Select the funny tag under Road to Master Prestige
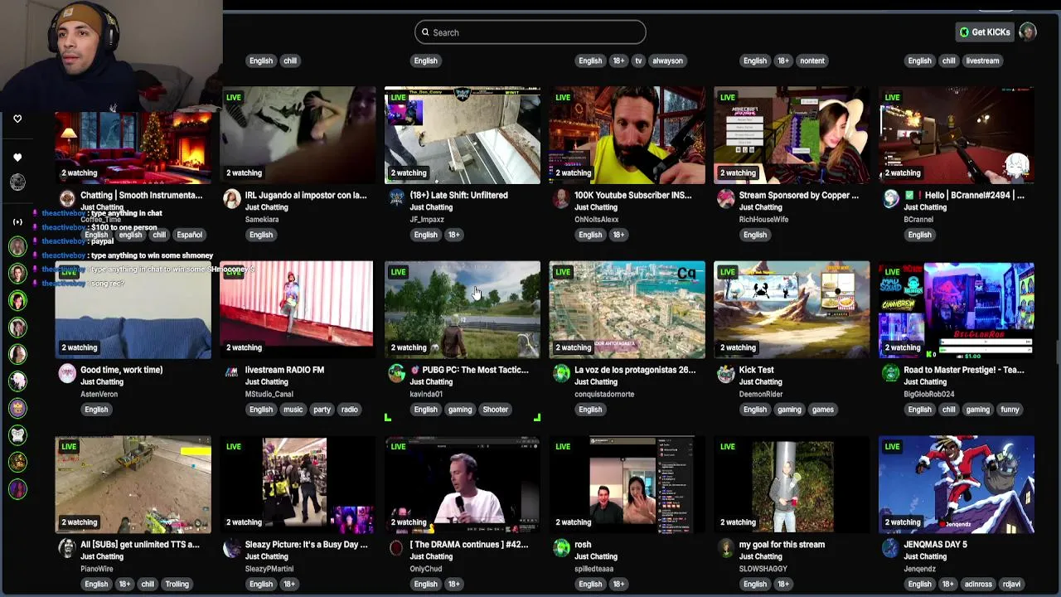Screen dimensions: 1061x597 pos(1010,410)
